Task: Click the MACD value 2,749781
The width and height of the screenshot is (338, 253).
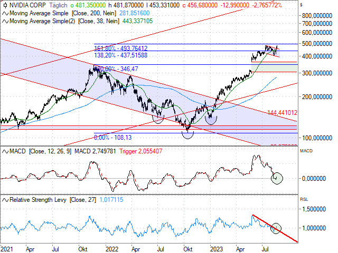Action: pos(104,151)
